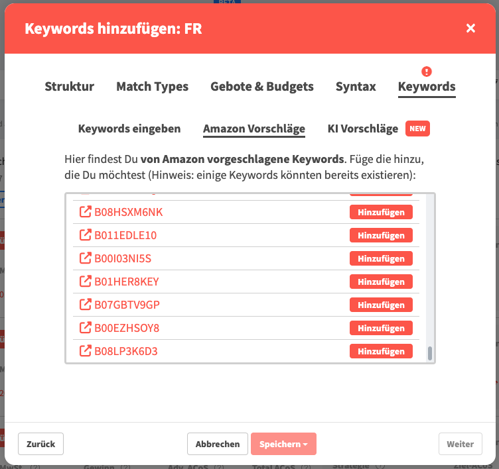The width and height of the screenshot is (499, 469).
Task: Open external link icon for B00EZHSOY8
Action: (85, 328)
